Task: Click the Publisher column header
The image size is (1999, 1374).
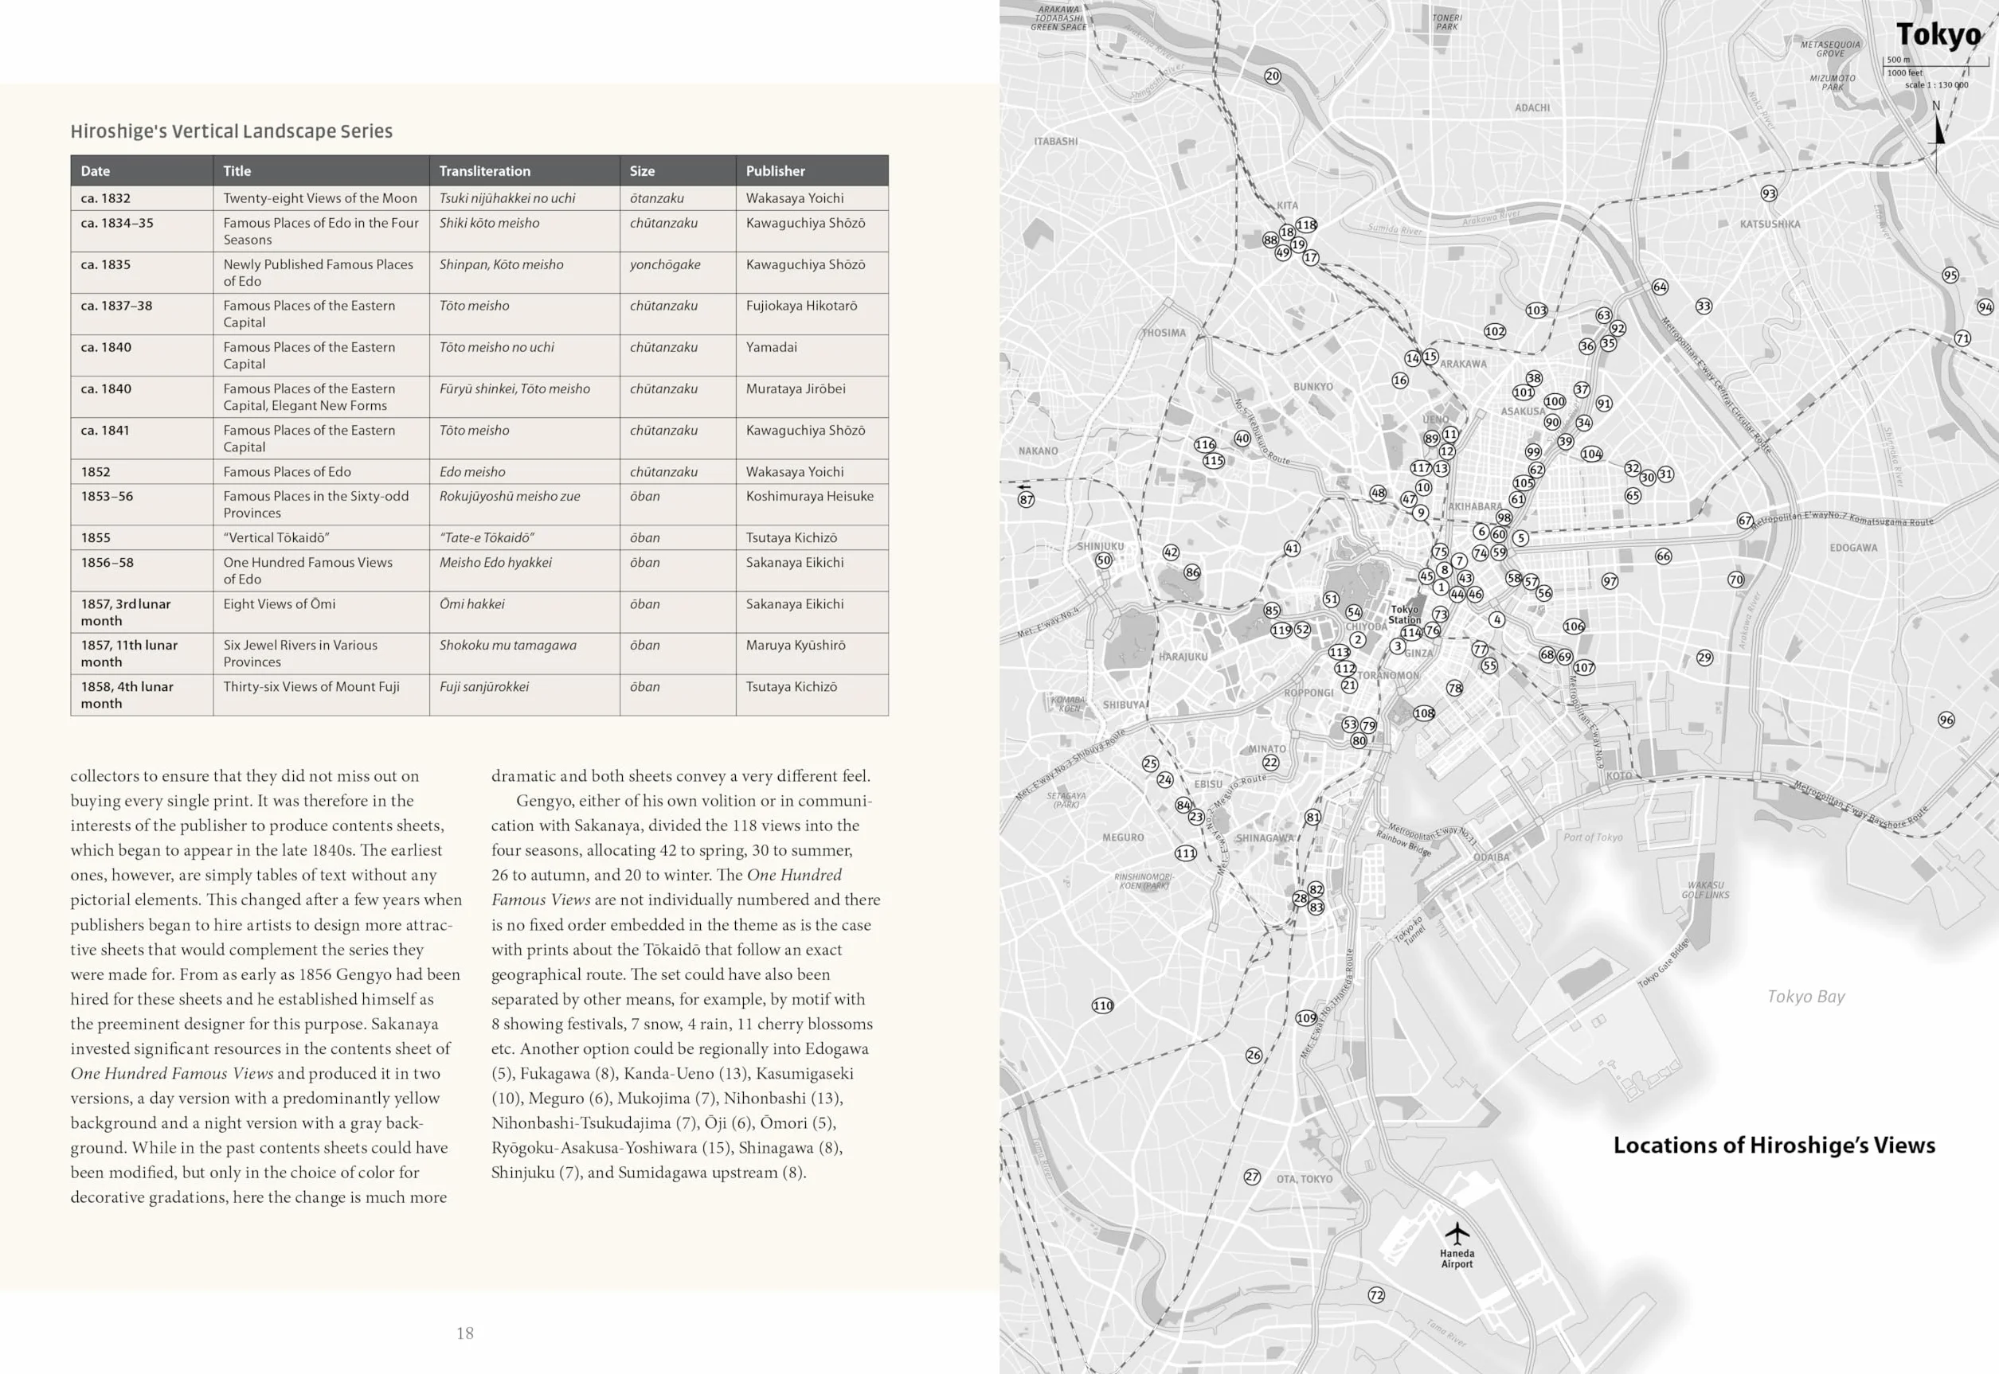Action: pos(812,170)
